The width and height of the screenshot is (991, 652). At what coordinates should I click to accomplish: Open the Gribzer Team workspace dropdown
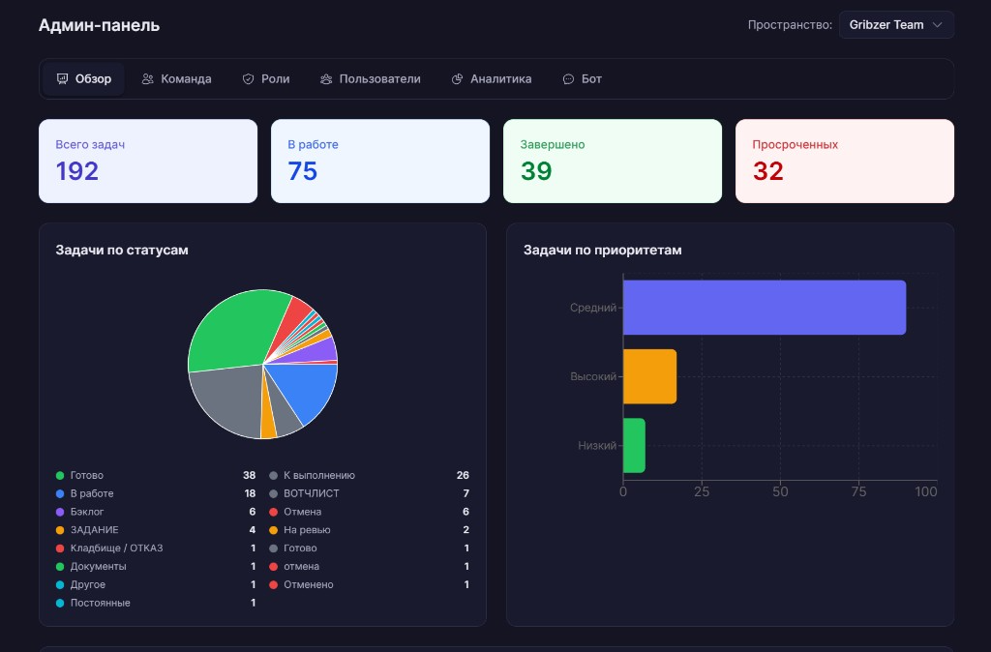pyautogui.click(x=895, y=25)
